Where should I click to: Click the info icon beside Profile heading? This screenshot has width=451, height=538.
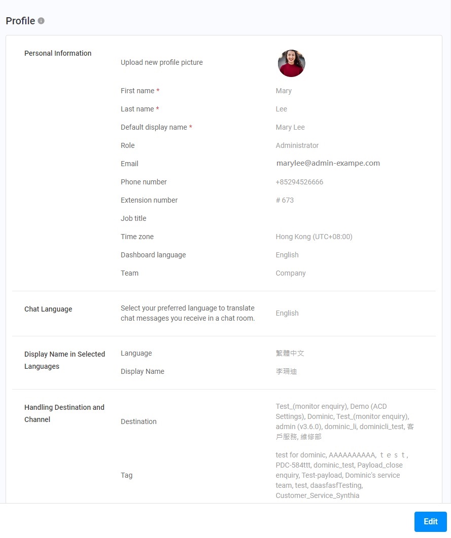[x=41, y=21]
